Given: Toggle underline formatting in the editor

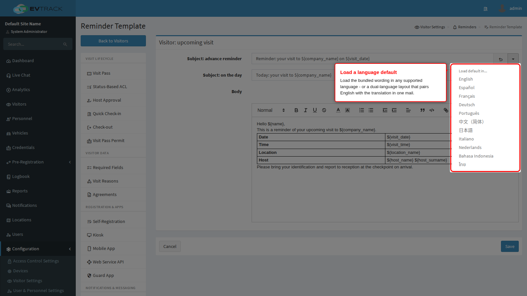Looking at the screenshot, I should pyautogui.click(x=315, y=110).
